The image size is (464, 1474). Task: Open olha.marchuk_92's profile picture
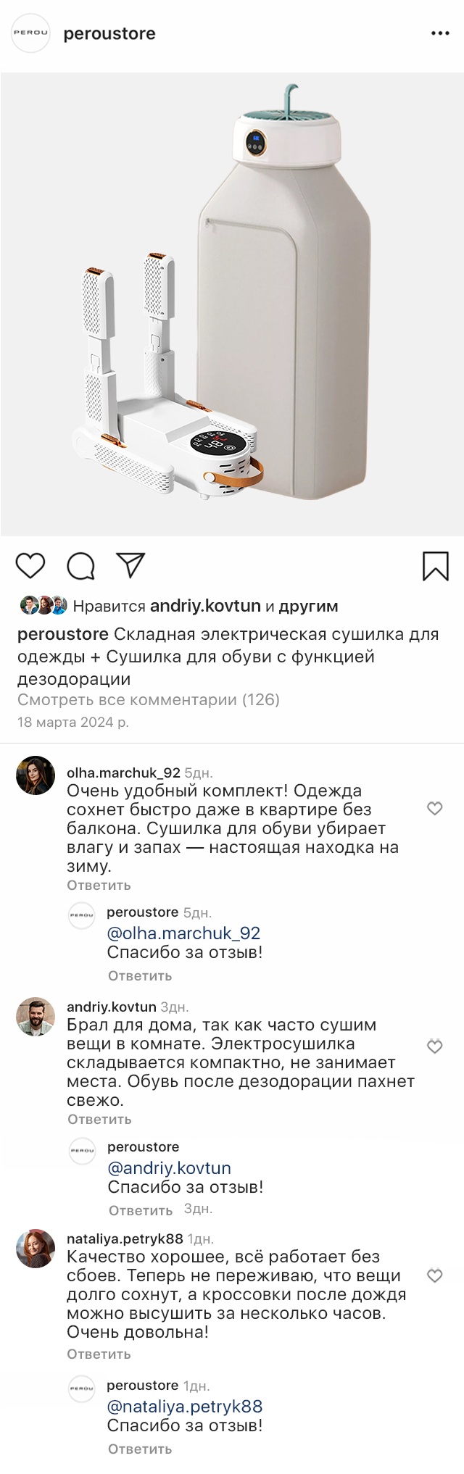point(36,775)
